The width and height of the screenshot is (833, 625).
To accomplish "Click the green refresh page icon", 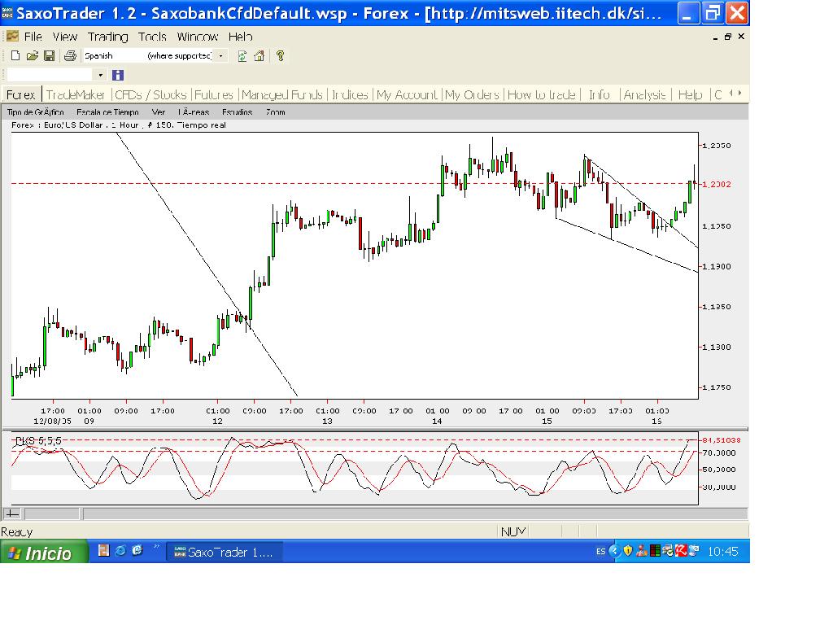I will pyautogui.click(x=242, y=55).
